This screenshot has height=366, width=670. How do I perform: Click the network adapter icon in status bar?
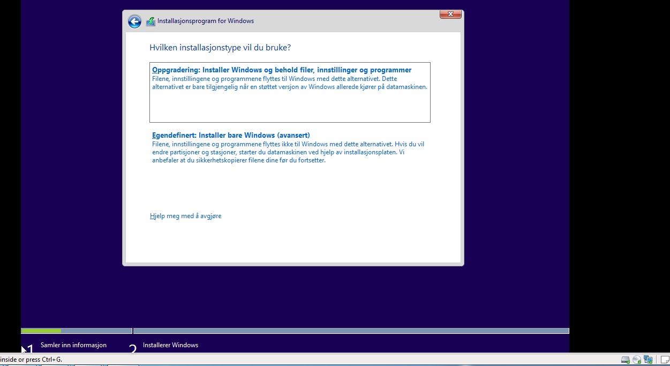tap(649, 360)
